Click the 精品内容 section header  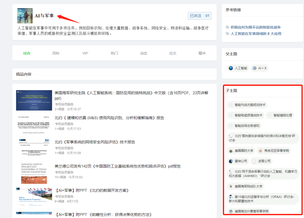pos(24,74)
